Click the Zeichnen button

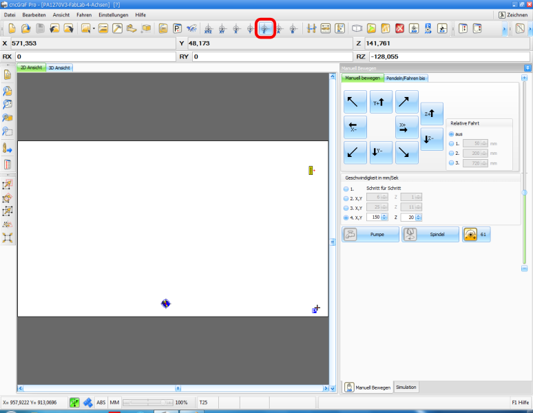513,15
